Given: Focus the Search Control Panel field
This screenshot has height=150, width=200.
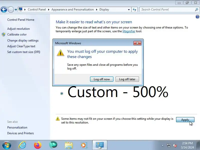Looking at the screenshot, I should coord(167,9).
